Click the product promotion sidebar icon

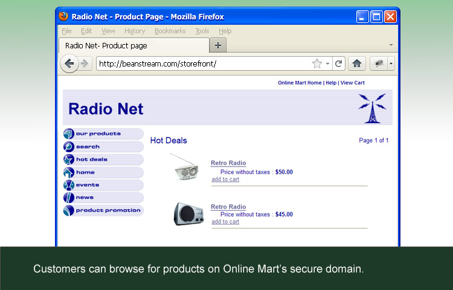pos(68,210)
